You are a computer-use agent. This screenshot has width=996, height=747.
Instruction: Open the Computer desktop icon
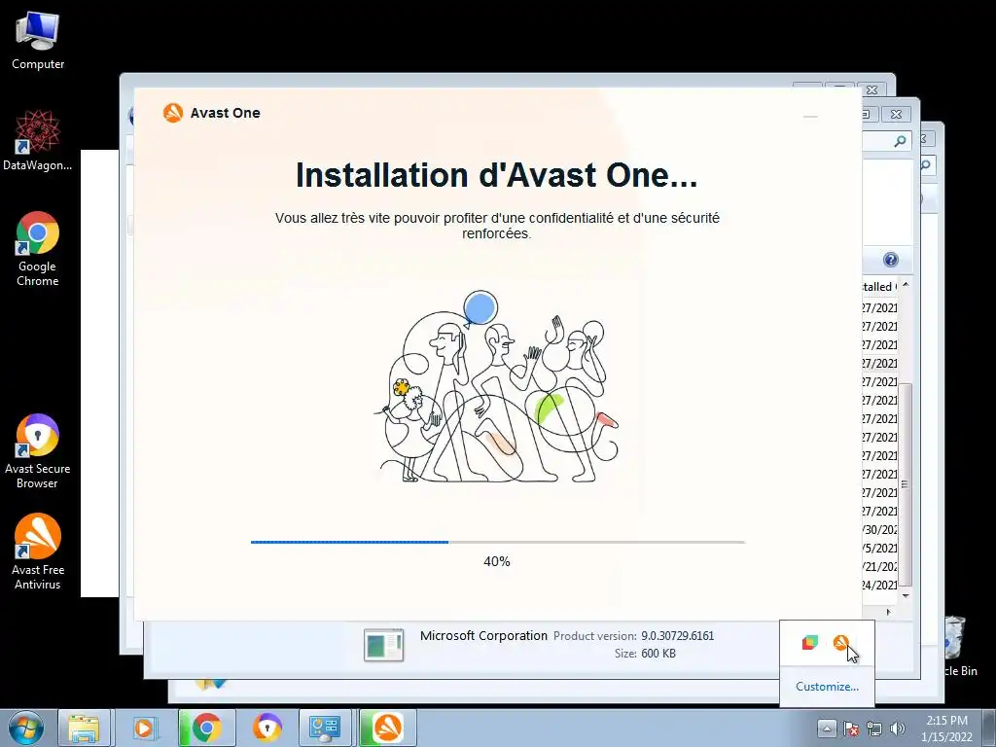38,41
